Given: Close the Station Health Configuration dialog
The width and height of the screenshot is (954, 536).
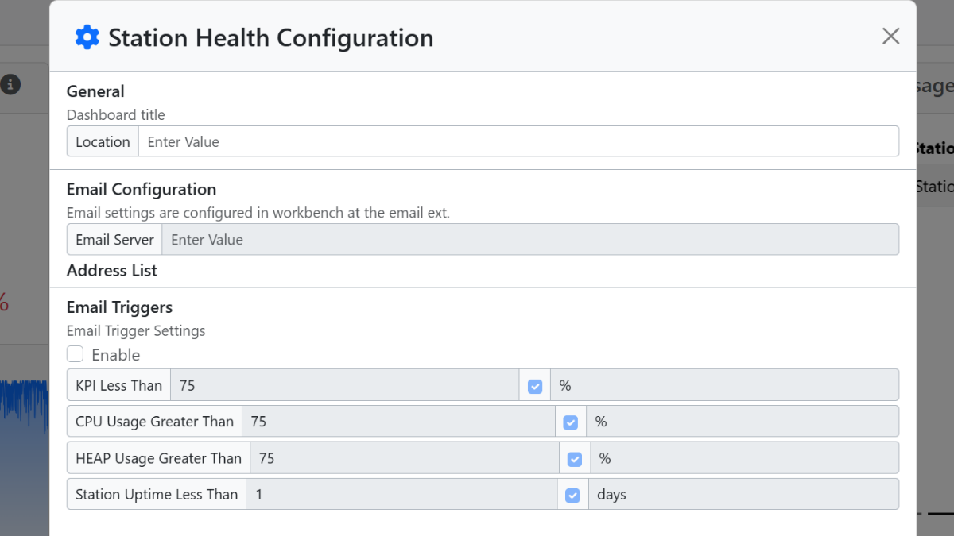Looking at the screenshot, I should click(x=890, y=36).
